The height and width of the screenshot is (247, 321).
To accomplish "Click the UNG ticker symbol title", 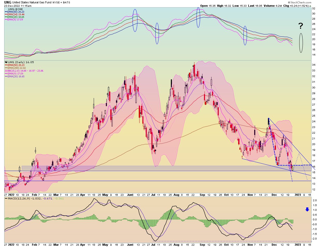I will 8,2.
